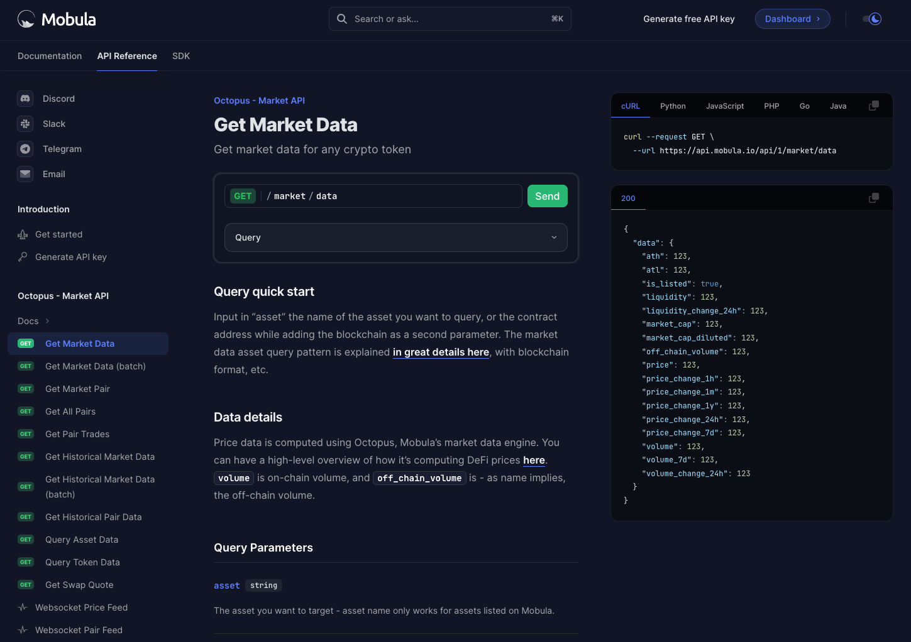Screen dimensions: 911x642
Task: Click the /market/data endpoint field
Action: (373, 196)
